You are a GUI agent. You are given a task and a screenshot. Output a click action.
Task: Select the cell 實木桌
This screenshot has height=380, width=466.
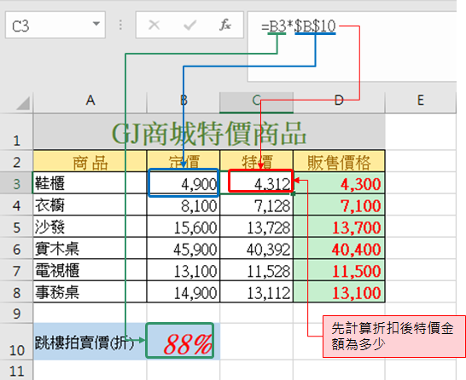pyautogui.click(x=90, y=249)
